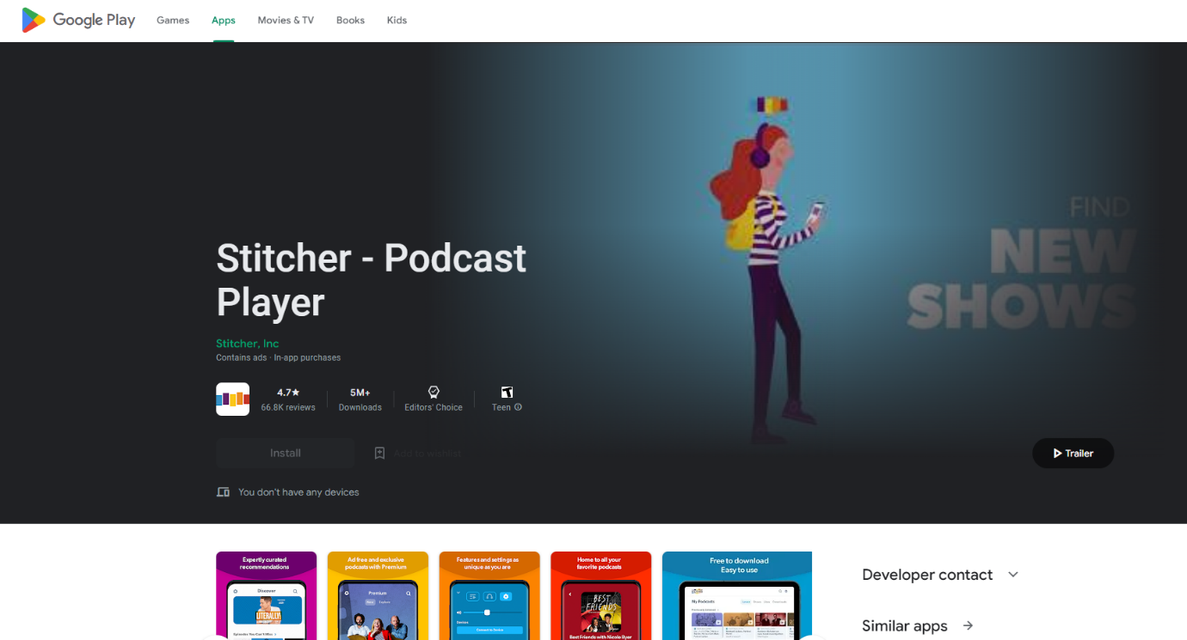This screenshot has height=640, width=1187.
Task: Click 'You don't have any devices' text
Action: pos(298,492)
